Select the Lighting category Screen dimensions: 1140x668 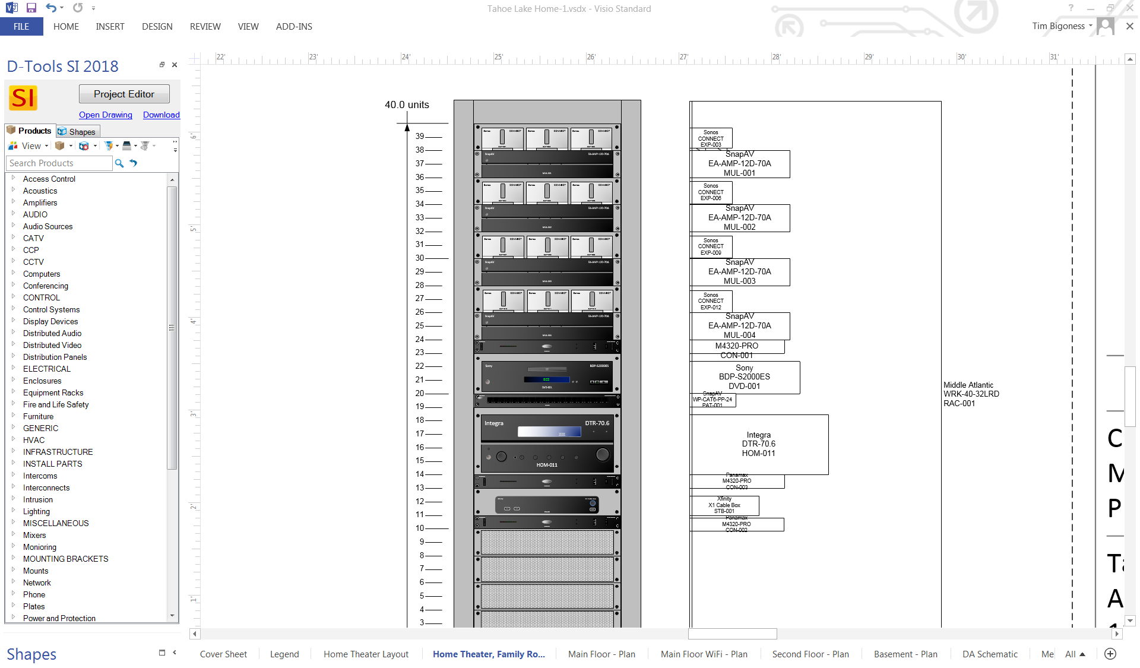36,511
